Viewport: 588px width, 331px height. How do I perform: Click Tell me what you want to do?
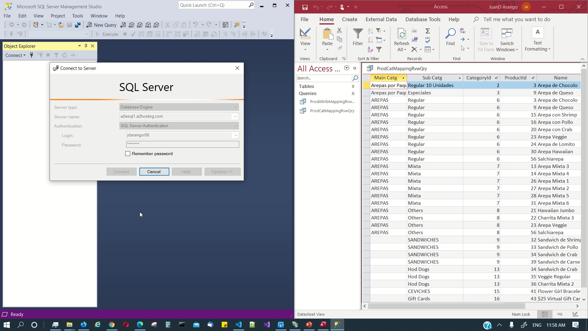click(517, 19)
